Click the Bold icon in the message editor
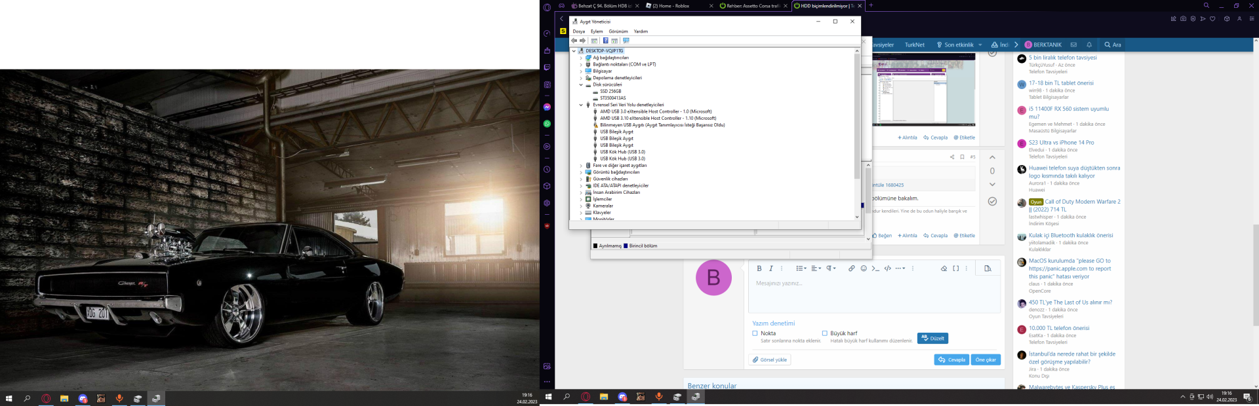Viewport: 1259px width, 406px height. click(759, 268)
